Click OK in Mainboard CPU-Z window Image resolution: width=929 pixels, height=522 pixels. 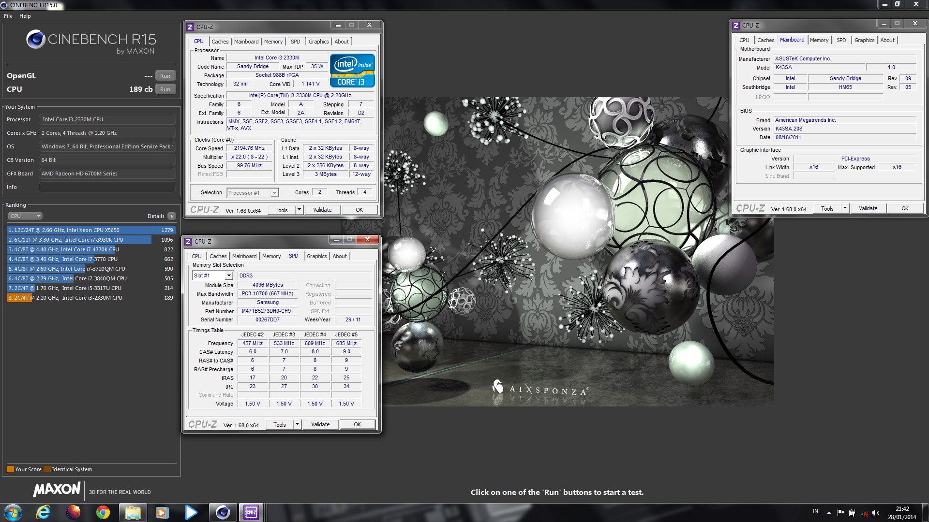click(905, 208)
